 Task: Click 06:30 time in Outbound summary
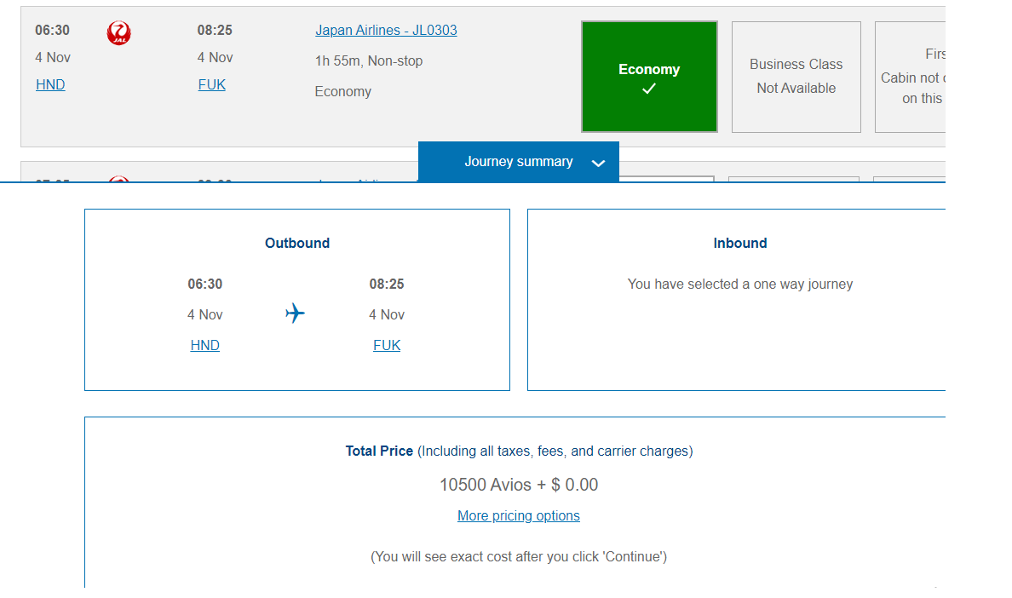point(204,284)
